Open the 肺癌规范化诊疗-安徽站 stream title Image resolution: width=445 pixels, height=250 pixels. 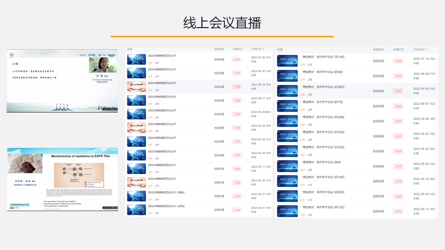166,192
